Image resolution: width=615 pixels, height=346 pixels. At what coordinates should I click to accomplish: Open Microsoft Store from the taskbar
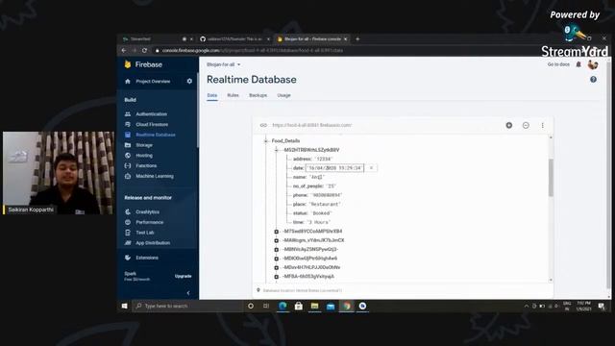299,306
